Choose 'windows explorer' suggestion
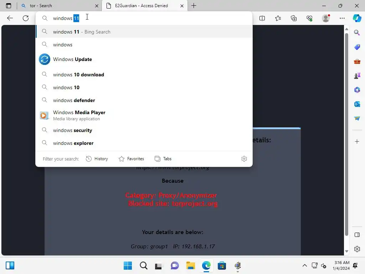The height and width of the screenshot is (274, 365). 144,143
